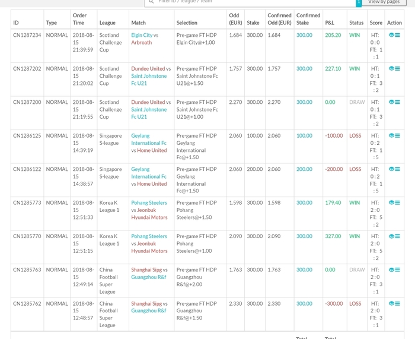415x339 pixels.
Task: Click the eye icon for order CN1285762
Action: (x=391, y=303)
